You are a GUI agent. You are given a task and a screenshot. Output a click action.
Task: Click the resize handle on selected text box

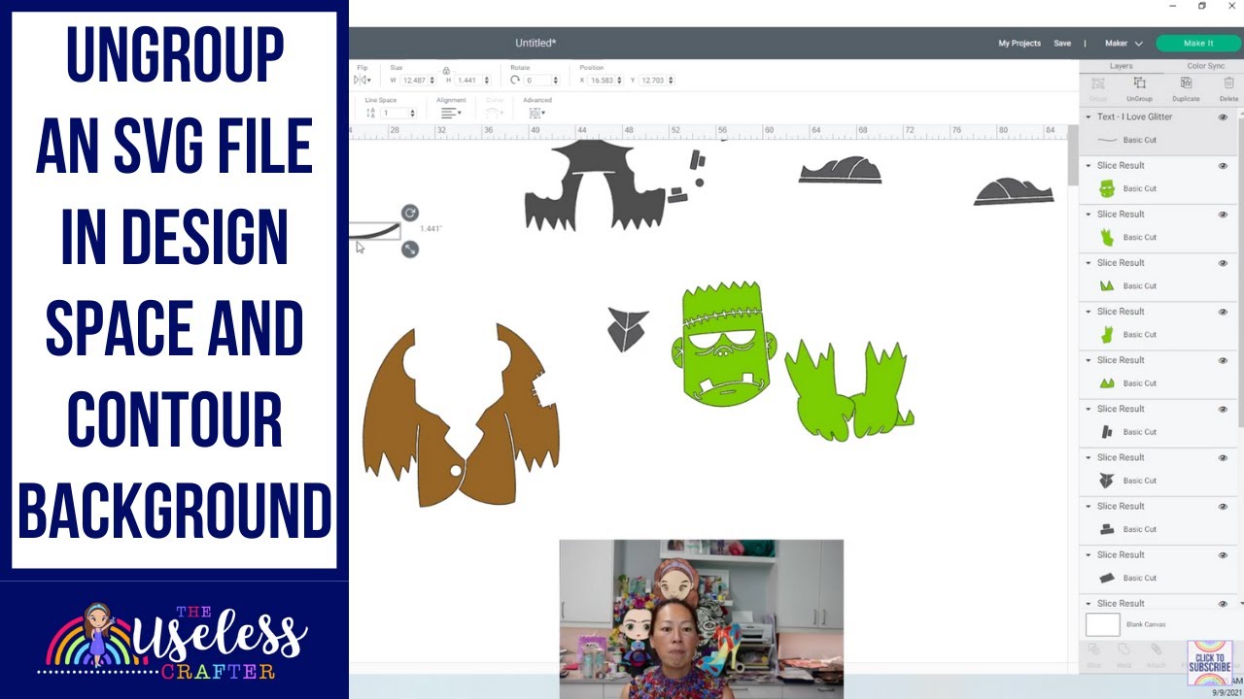click(410, 250)
